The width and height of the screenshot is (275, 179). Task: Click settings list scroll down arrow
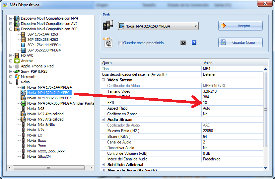tap(265, 168)
